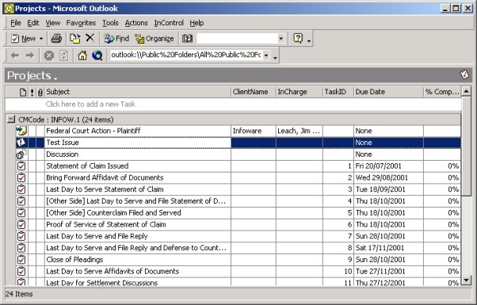This screenshot has width=477, height=305.
Task: Open the Help menu
Action: pyautogui.click(x=197, y=23)
